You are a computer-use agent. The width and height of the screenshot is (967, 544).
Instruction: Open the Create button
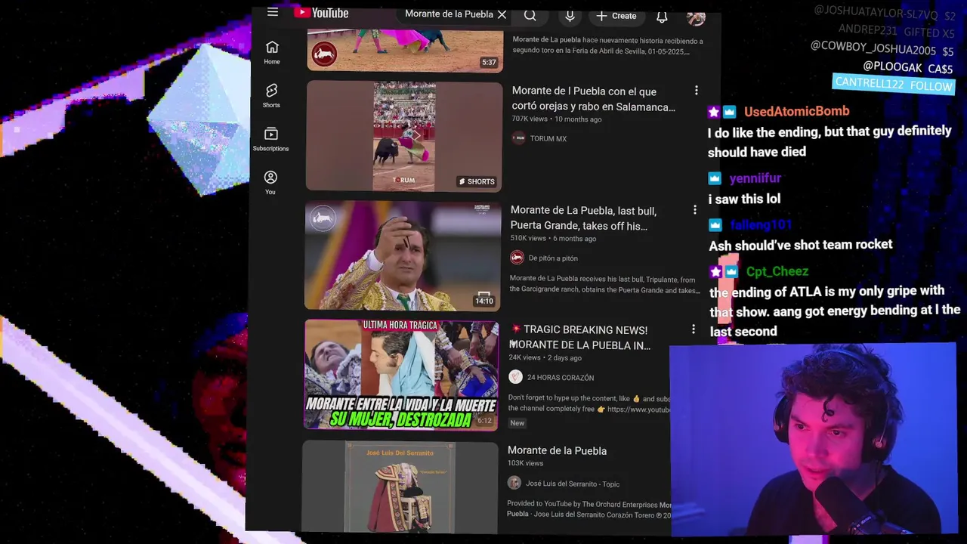[x=616, y=16]
